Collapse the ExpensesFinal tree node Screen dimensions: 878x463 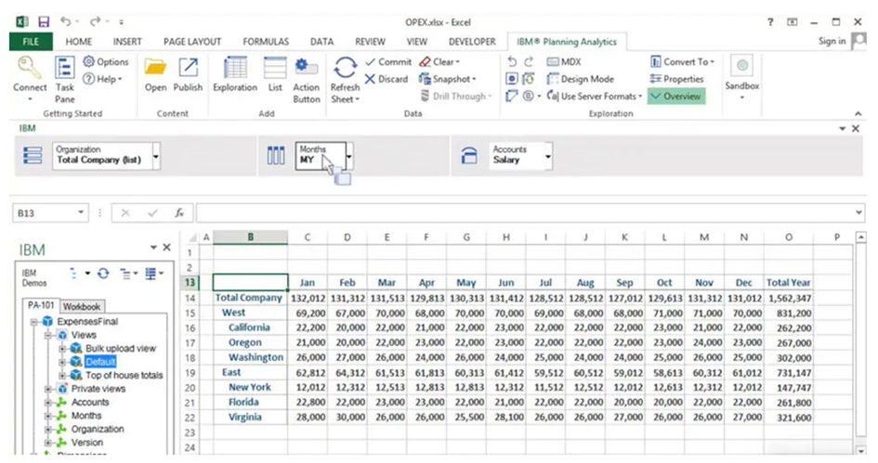34,322
